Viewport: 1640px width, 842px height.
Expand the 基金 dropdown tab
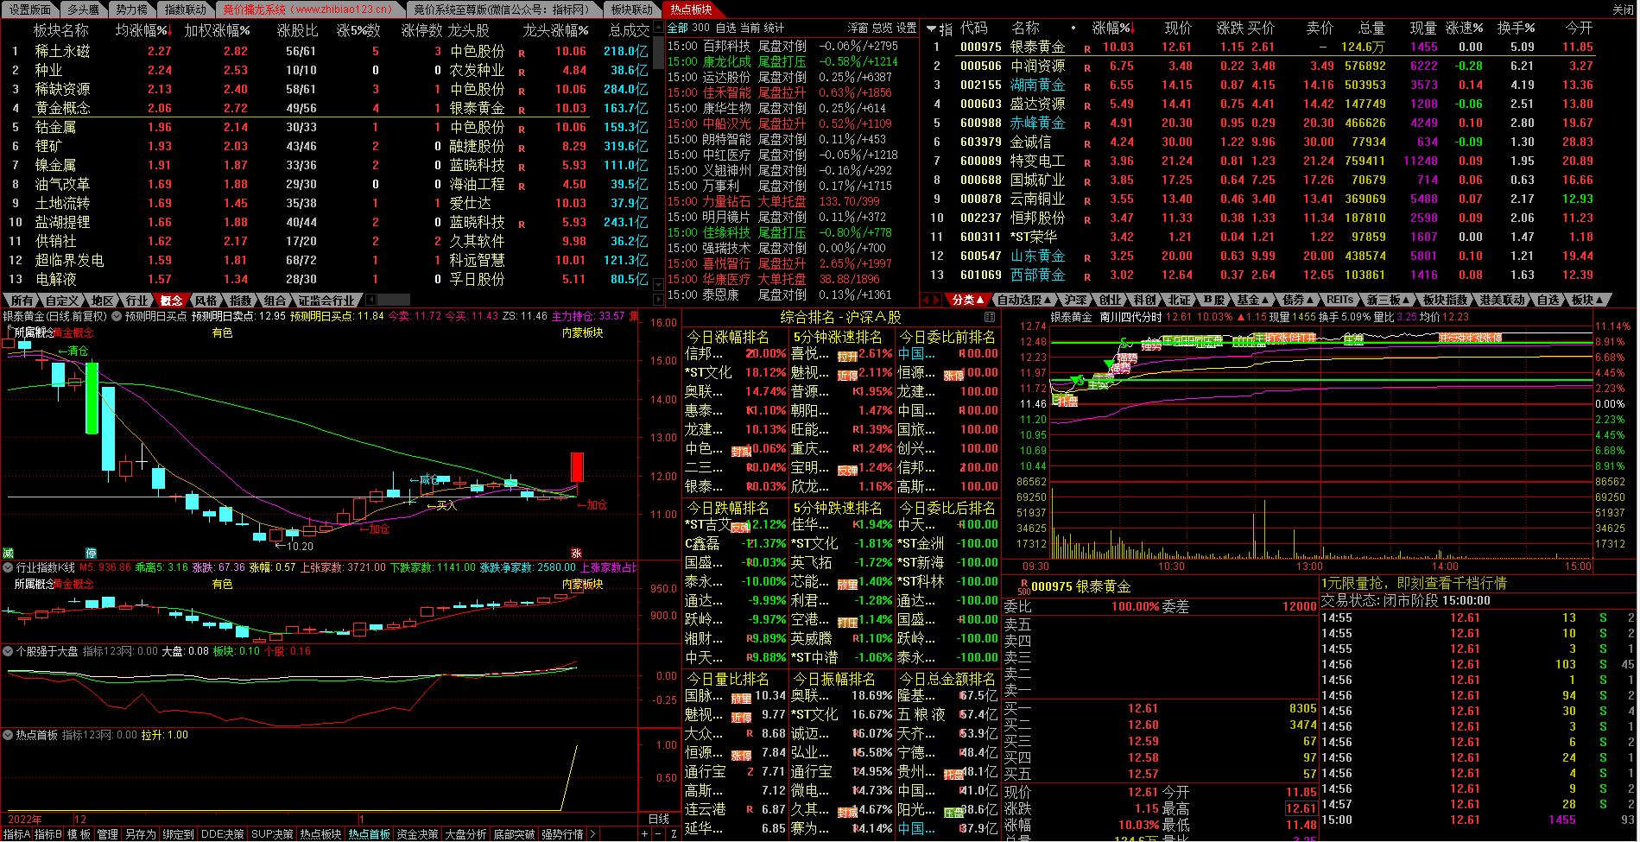click(x=1251, y=300)
